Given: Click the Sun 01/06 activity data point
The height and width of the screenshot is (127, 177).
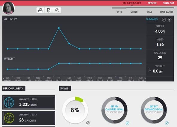Looking at the screenshot, I should click(x=7, y=49).
